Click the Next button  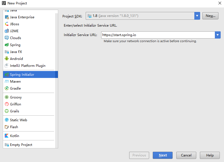point(162,155)
